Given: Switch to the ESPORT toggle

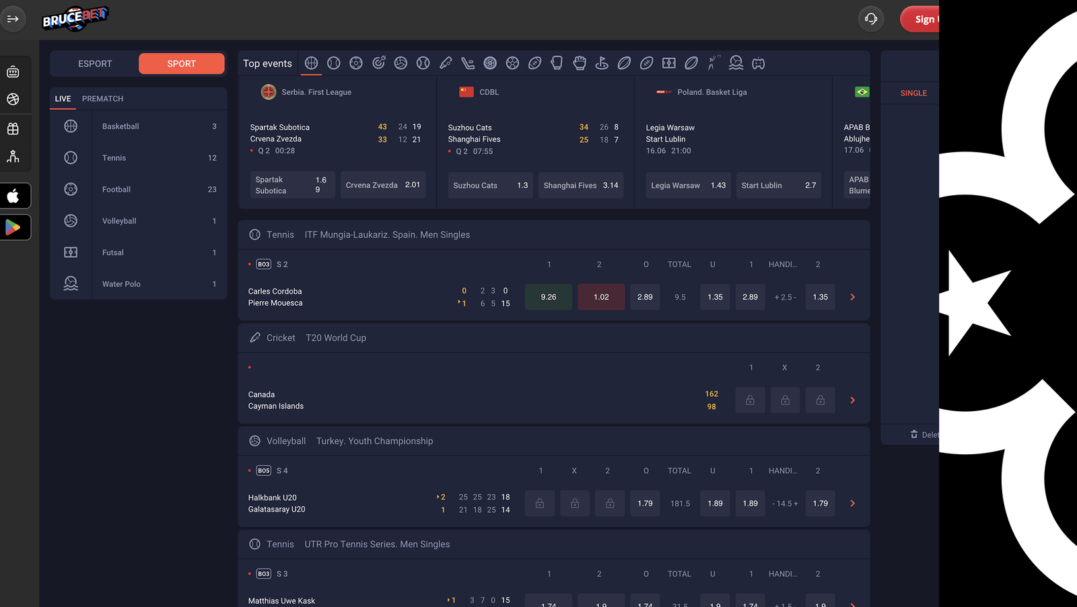Looking at the screenshot, I should coord(95,64).
